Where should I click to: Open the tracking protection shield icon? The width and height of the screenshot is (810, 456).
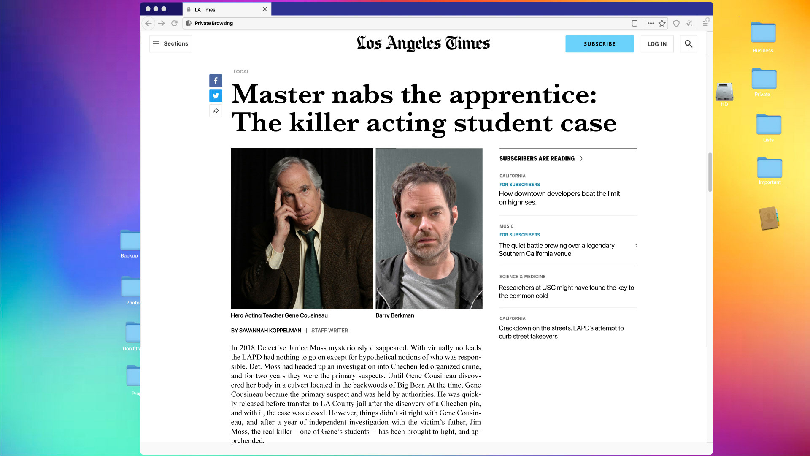pyautogui.click(x=676, y=23)
